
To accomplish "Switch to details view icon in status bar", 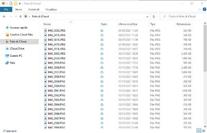I will [199, 131].
